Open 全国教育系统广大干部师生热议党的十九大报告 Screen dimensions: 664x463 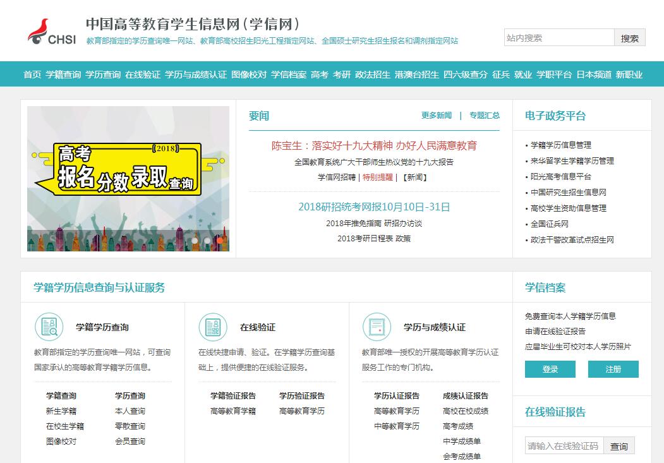pyautogui.click(x=374, y=162)
